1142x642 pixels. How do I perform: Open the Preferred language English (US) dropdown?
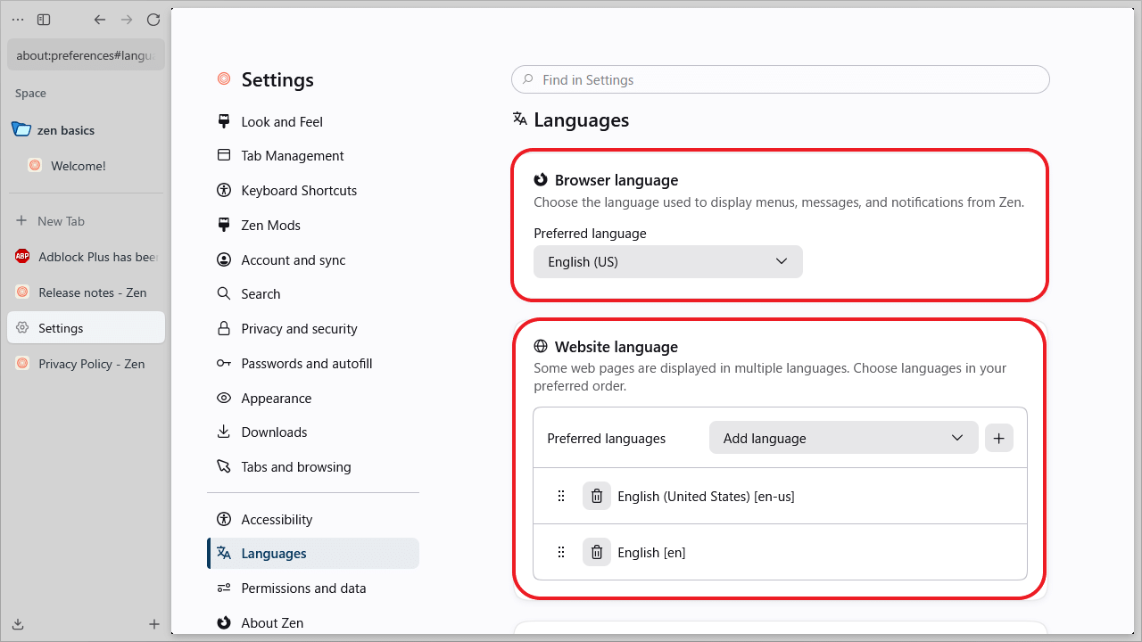coord(668,261)
